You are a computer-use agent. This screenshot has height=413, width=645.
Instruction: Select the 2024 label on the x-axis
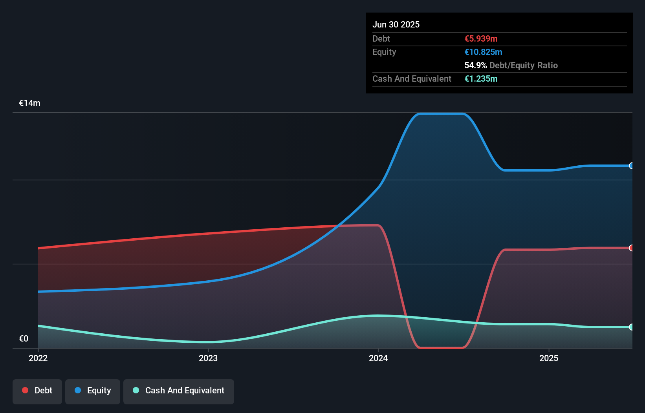(x=378, y=358)
